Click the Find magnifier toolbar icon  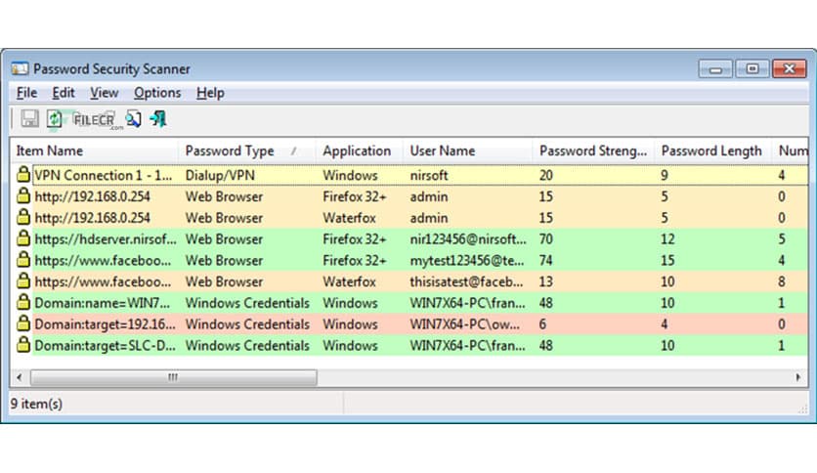(x=133, y=119)
